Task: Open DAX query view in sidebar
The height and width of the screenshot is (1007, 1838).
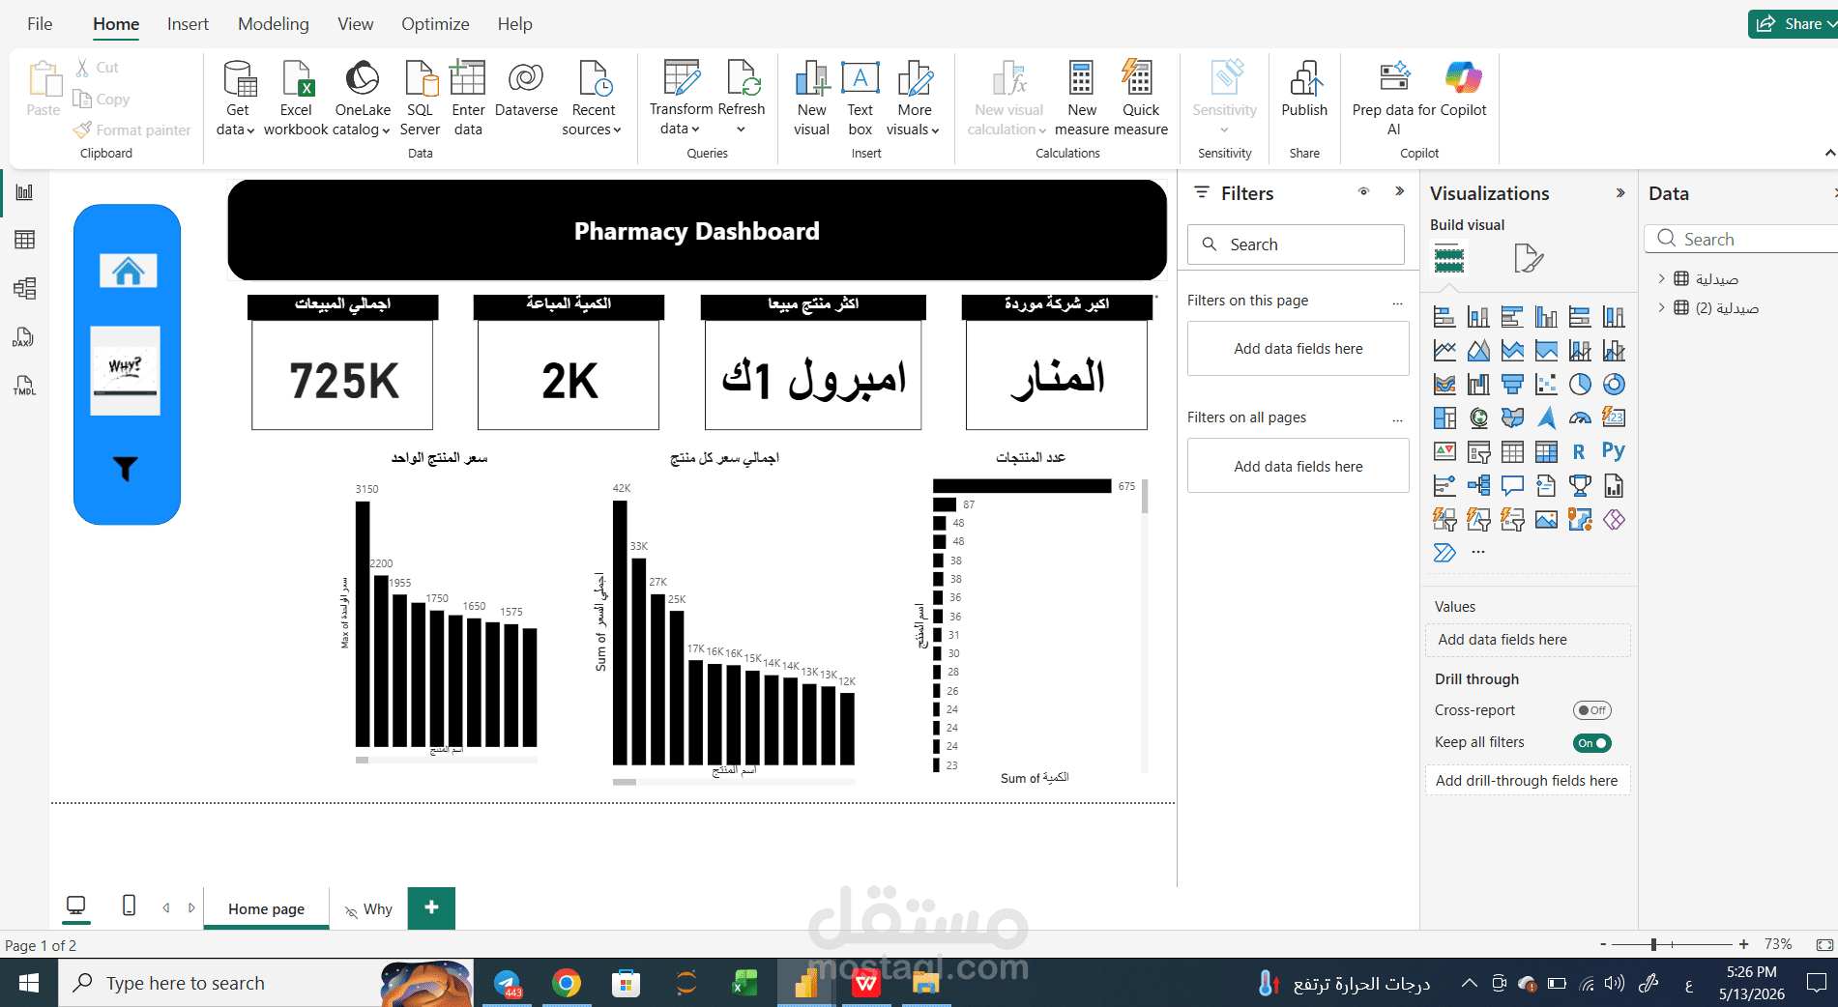Action: (24, 337)
